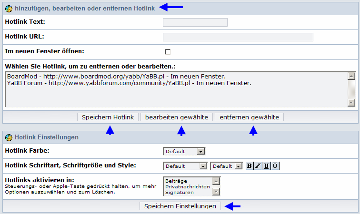Select the BoardMod hotlink entry
The width and height of the screenshot is (360, 214).
(116, 77)
